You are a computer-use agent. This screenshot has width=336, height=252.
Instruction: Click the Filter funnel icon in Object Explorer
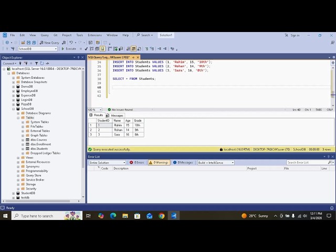click(x=36, y=63)
